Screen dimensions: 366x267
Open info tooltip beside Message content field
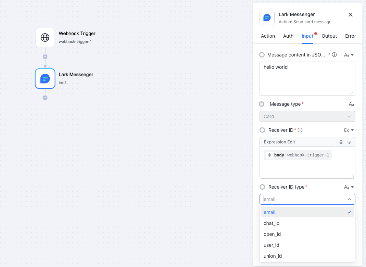[335, 54]
